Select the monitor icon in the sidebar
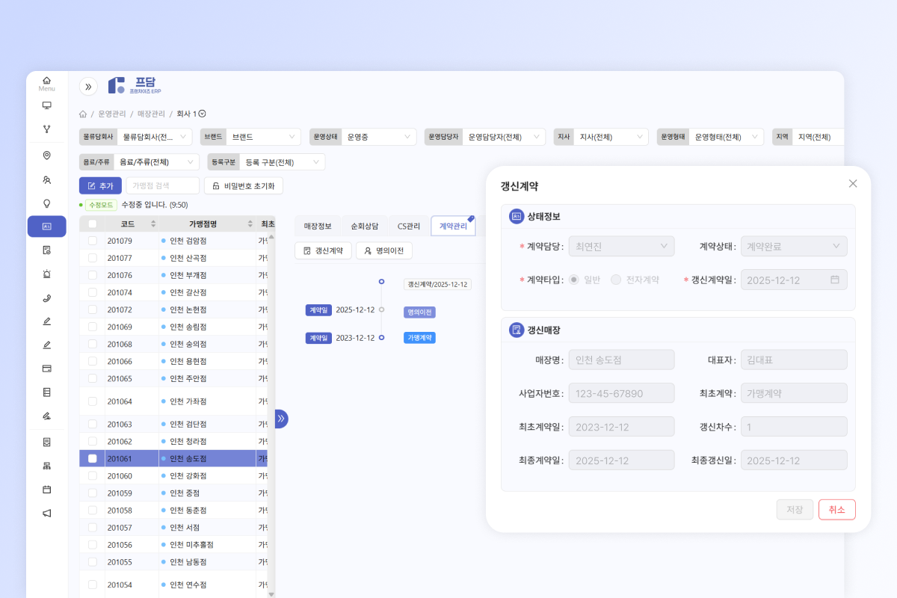This screenshot has width=897, height=598. pyautogui.click(x=46, y=105)
